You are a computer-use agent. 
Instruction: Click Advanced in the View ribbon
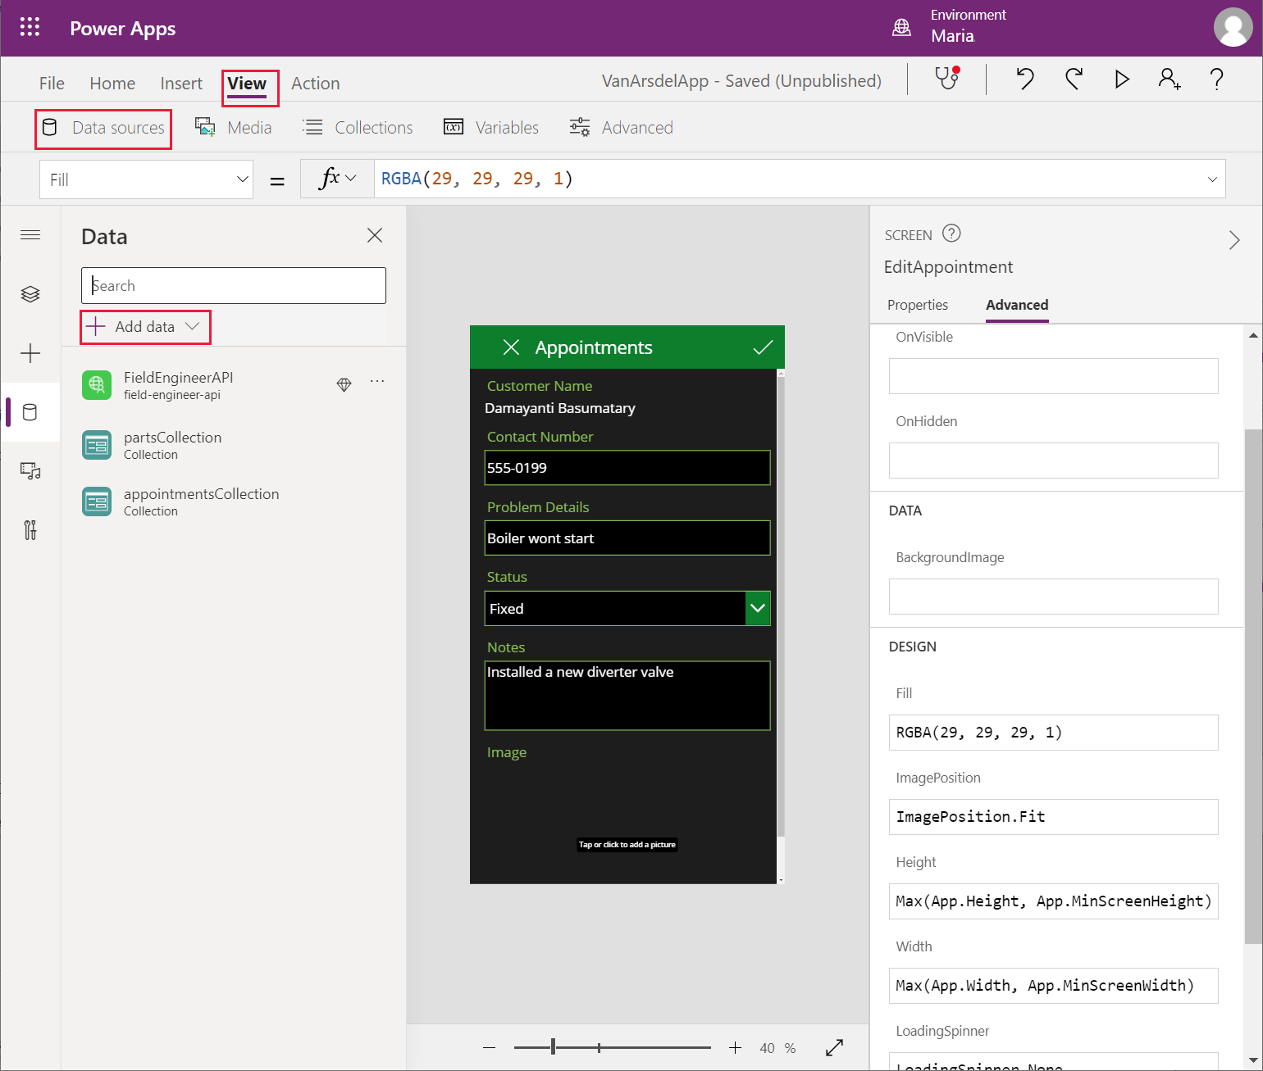click(622, 128)
